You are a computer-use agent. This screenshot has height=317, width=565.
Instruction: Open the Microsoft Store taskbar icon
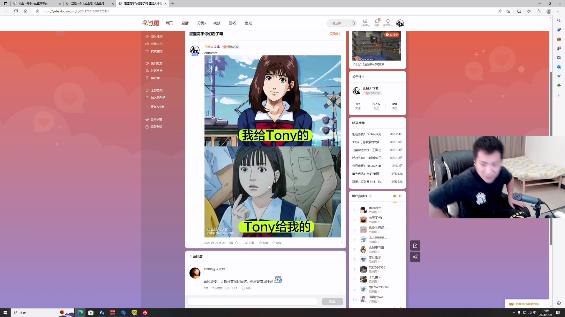click(x=91, y=313)
